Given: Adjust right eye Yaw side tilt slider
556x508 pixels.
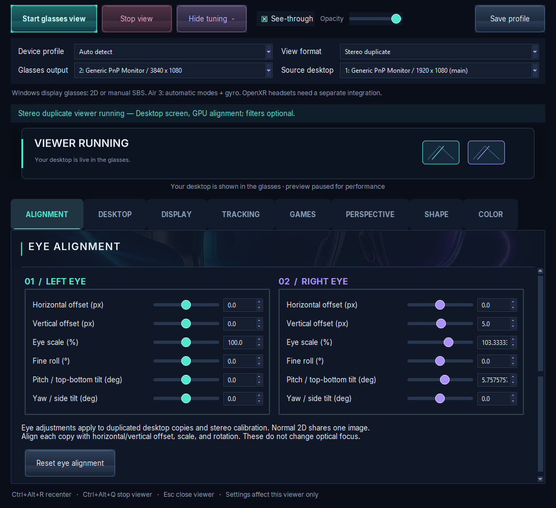Looking at the screenshot, I should [440, 398].
